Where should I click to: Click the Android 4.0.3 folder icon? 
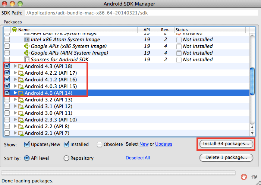21,87
